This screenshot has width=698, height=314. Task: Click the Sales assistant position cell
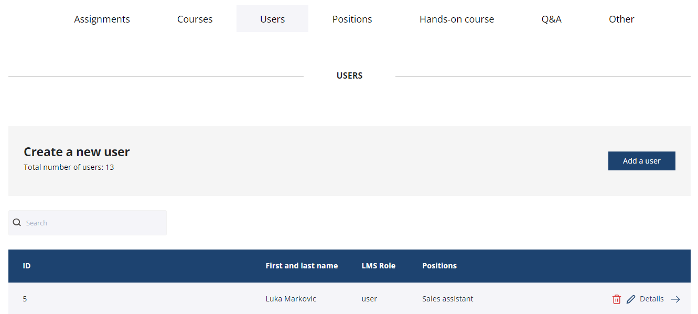(447, 299)
